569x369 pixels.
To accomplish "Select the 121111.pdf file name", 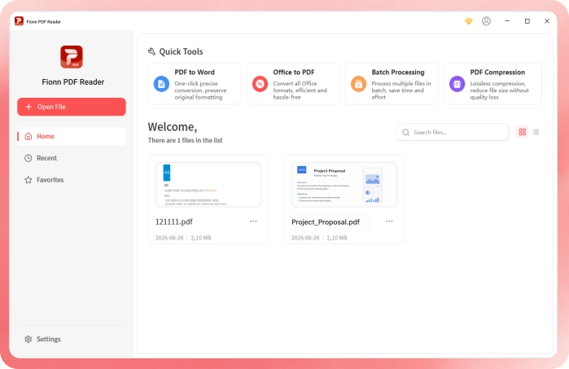I will (174, 222).
